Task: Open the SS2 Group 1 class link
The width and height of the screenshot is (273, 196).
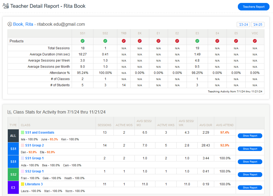Action: click(x=34, y=171)
